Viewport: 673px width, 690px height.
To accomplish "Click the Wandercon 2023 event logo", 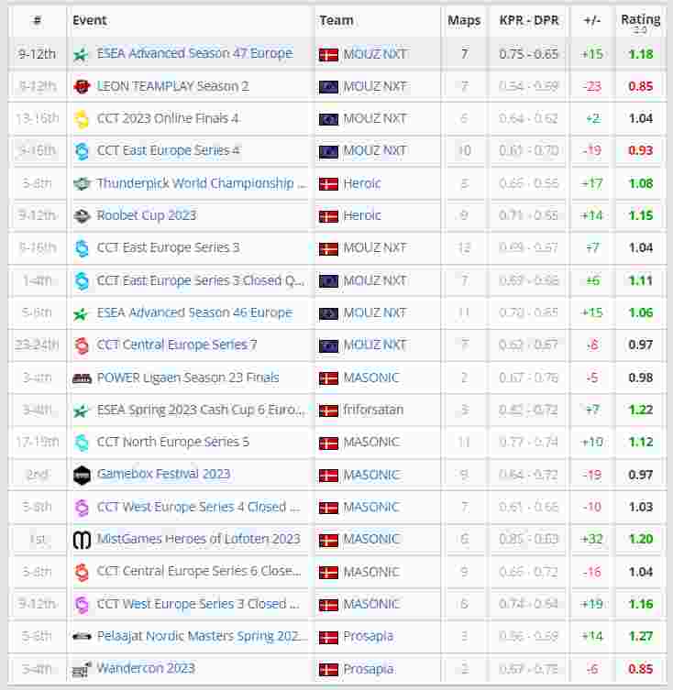I will pyautogui.click(x=82, y=668).
